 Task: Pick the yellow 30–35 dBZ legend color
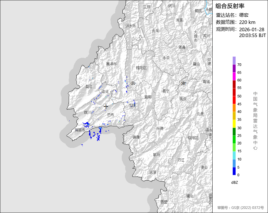tap(234, 124)
